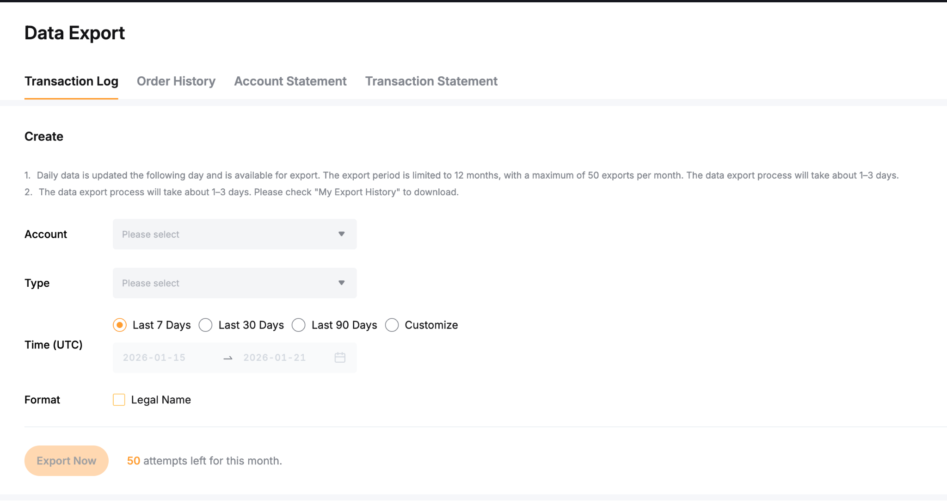
Task: Select the Transaction Log tab
Action: [x=71, y=81]
